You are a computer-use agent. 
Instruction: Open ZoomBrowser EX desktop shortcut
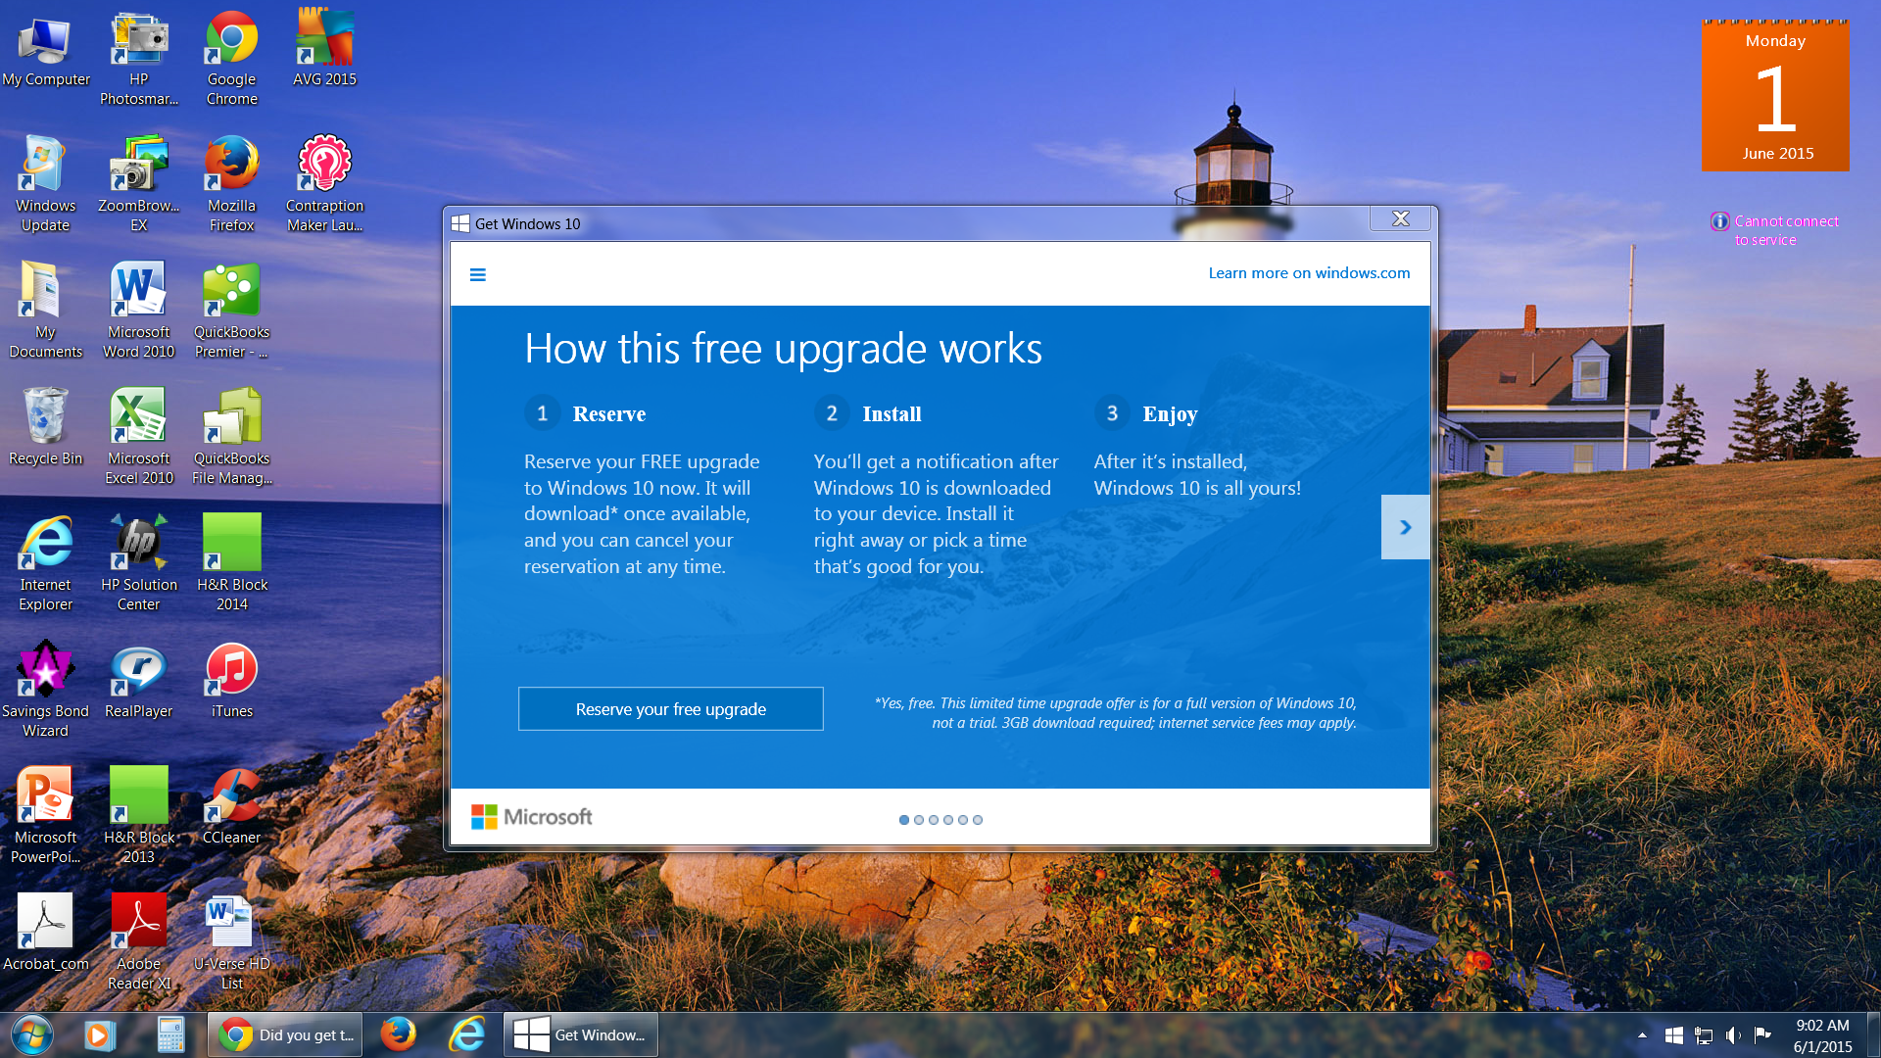coord(138,184)
